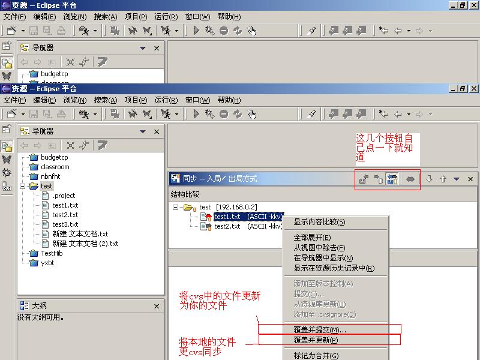Image resolution: width=480 pixels, height=360 pixels.
Task: Open 帮助(H) menu in the background Eclipse window
Action: click(229, 17)
